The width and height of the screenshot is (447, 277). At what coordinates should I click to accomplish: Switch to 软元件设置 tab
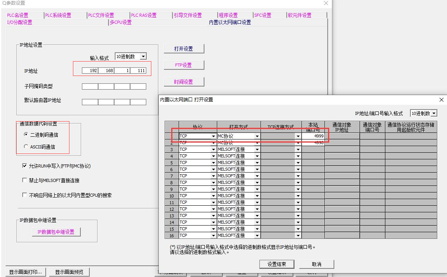(x=300, y=15)
